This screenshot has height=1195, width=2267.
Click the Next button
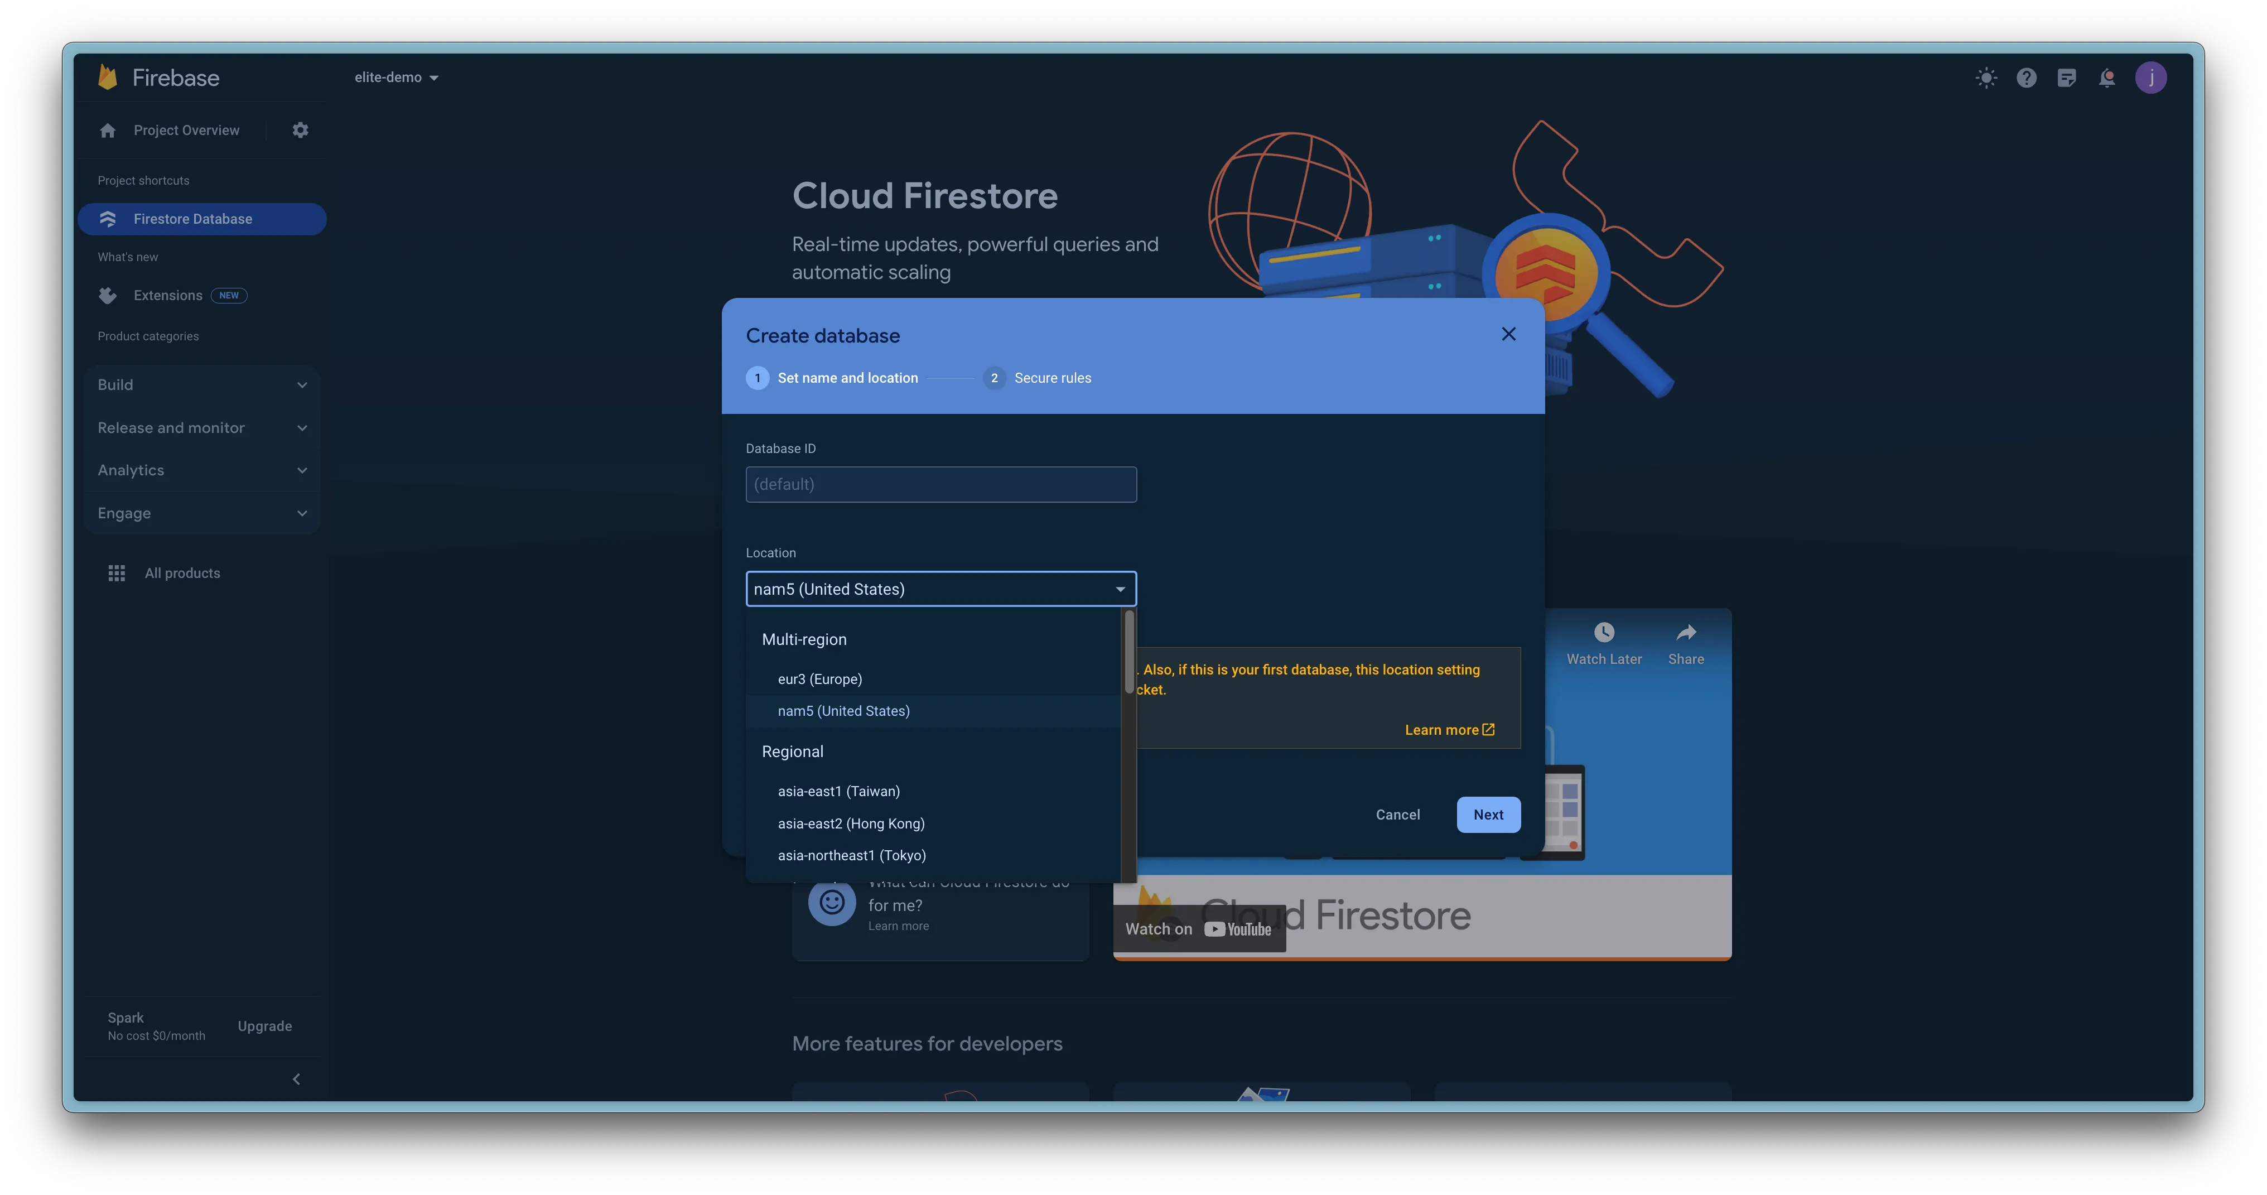coord(1487,814)
